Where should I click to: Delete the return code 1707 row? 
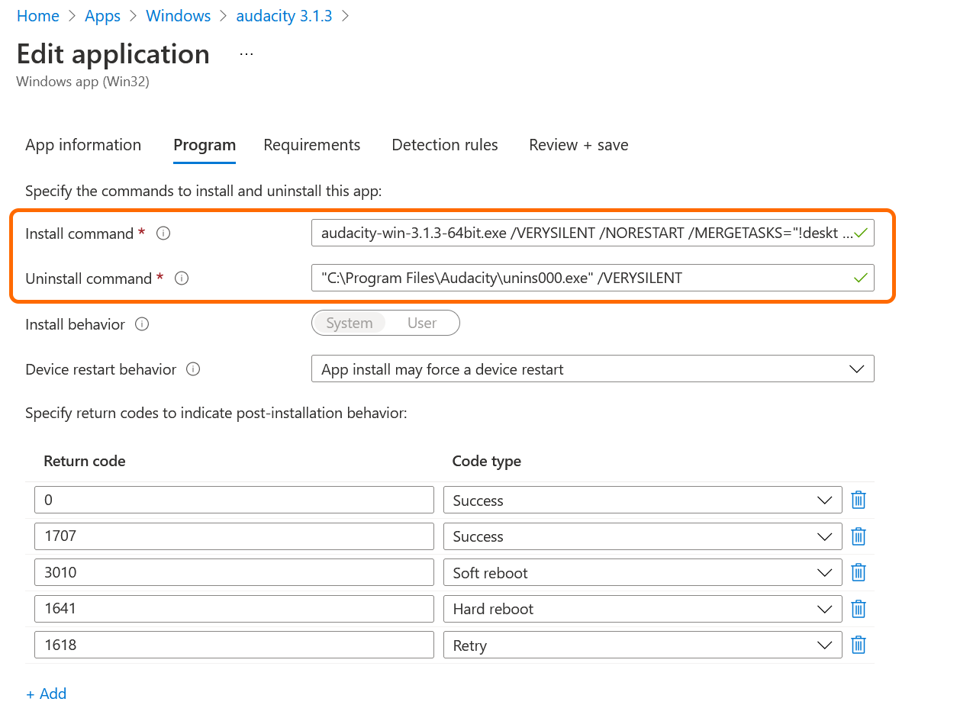coord(858,536)
